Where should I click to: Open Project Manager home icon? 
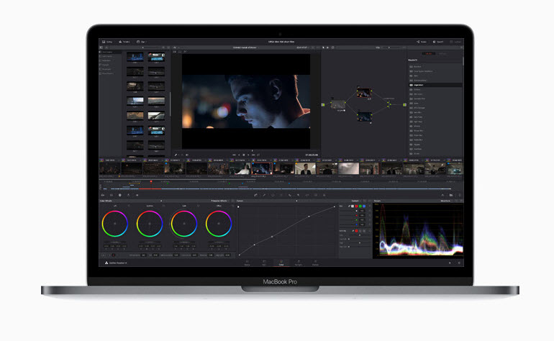pyautogui.click(x=450, y=263)
